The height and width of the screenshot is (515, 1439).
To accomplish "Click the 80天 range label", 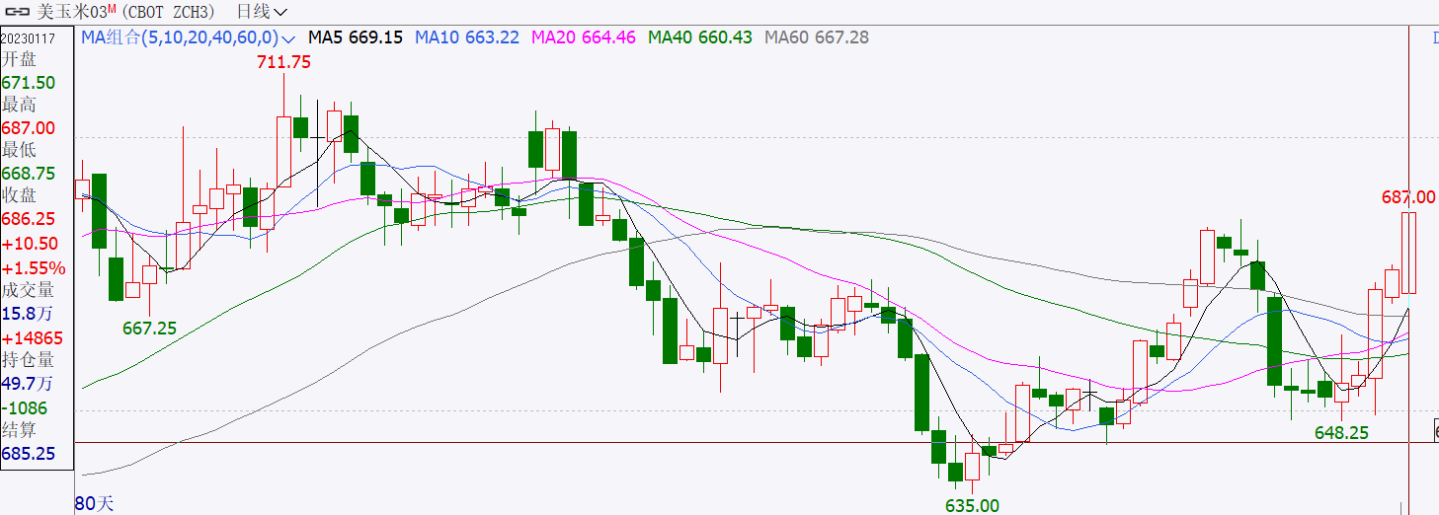I will coord(95,504).
